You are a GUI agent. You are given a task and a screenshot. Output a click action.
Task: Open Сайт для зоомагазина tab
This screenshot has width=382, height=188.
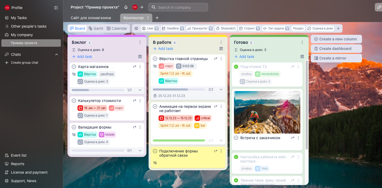[91, 18]
